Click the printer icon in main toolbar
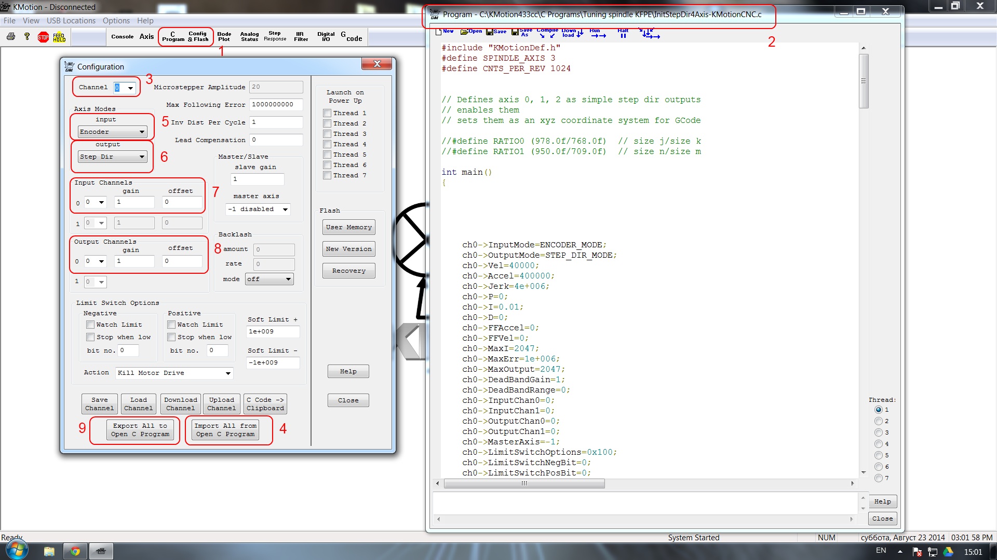This screenshot has height=560, width=997. point(11,37)
